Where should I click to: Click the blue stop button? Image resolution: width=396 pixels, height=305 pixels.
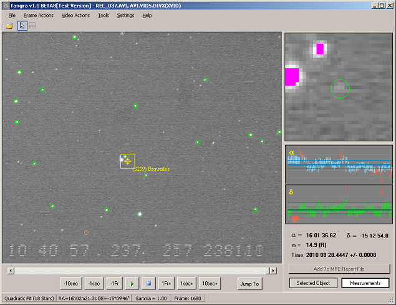pos(149,284)
